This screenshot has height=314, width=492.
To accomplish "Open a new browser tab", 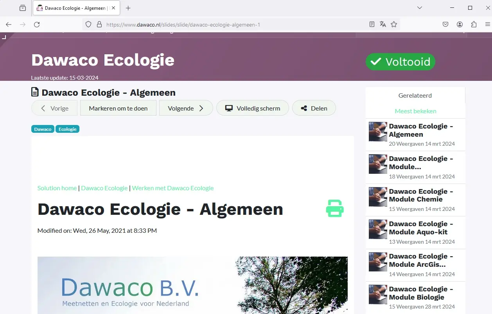I will (x=128, y=8).
